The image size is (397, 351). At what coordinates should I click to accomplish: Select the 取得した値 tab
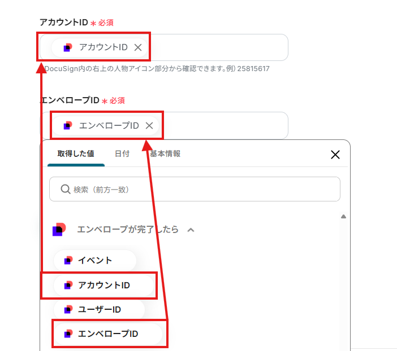tap(76, 153)
